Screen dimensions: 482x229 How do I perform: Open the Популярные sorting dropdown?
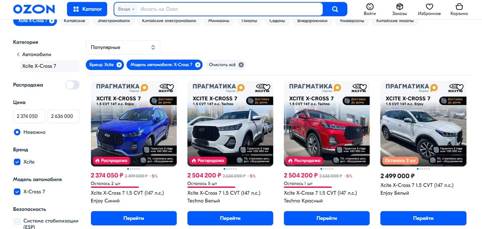[x=123, y=47]
